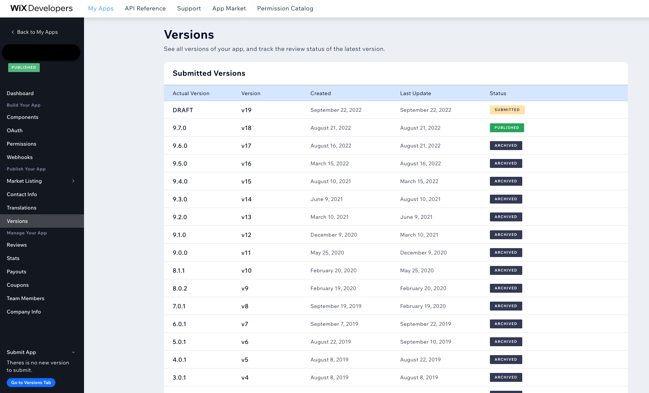
Task: Open the Permission Catalog page
Action: click(285, 8)
